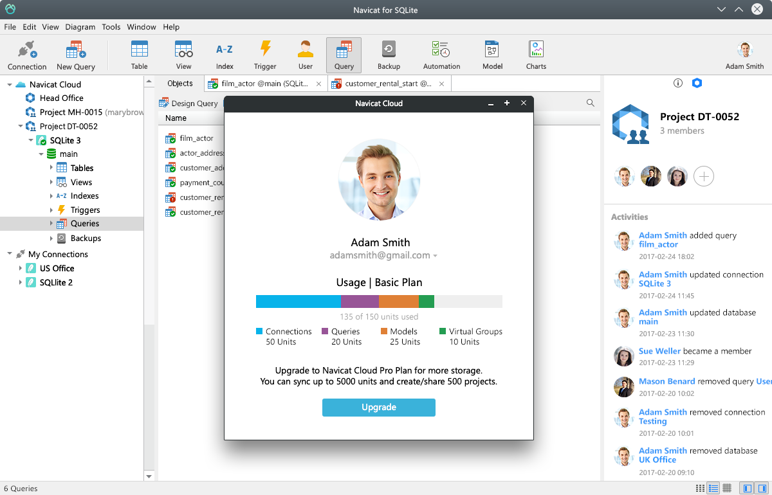This screenshot has width=772, height=495.
Task: Close the film_actor @main tab
Action: click(x=318, y=84)
